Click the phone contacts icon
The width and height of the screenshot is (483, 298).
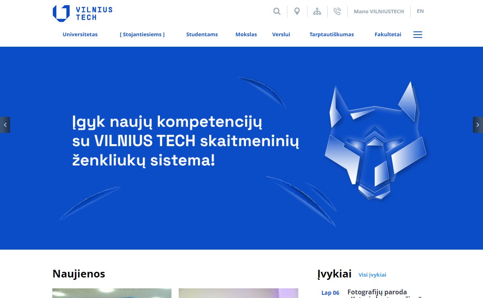[x=337, y=11]
